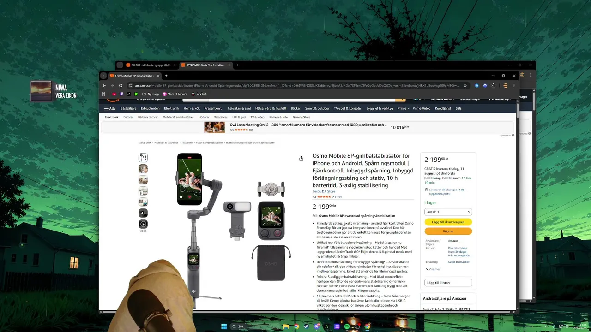The width and height of the screenshot is (591, 332).
Task: Share the product with the share icon
Action: (x=301, y=159)
